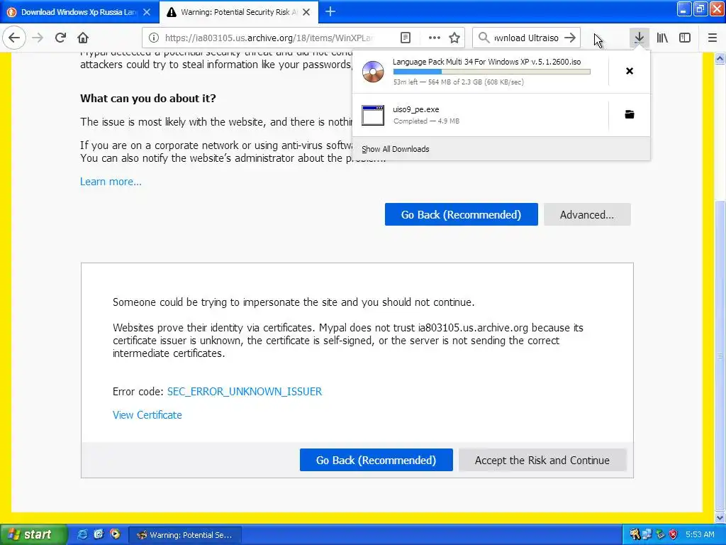726x545 pixels.
Task: Close the Warning: Potential Security Risk tab
Action: coord(306,12)
